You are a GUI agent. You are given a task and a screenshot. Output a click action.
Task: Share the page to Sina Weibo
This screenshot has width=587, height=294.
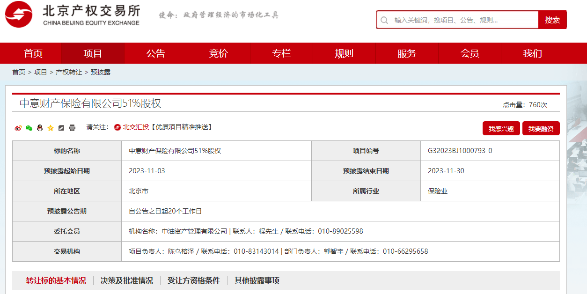click(18, 128)
